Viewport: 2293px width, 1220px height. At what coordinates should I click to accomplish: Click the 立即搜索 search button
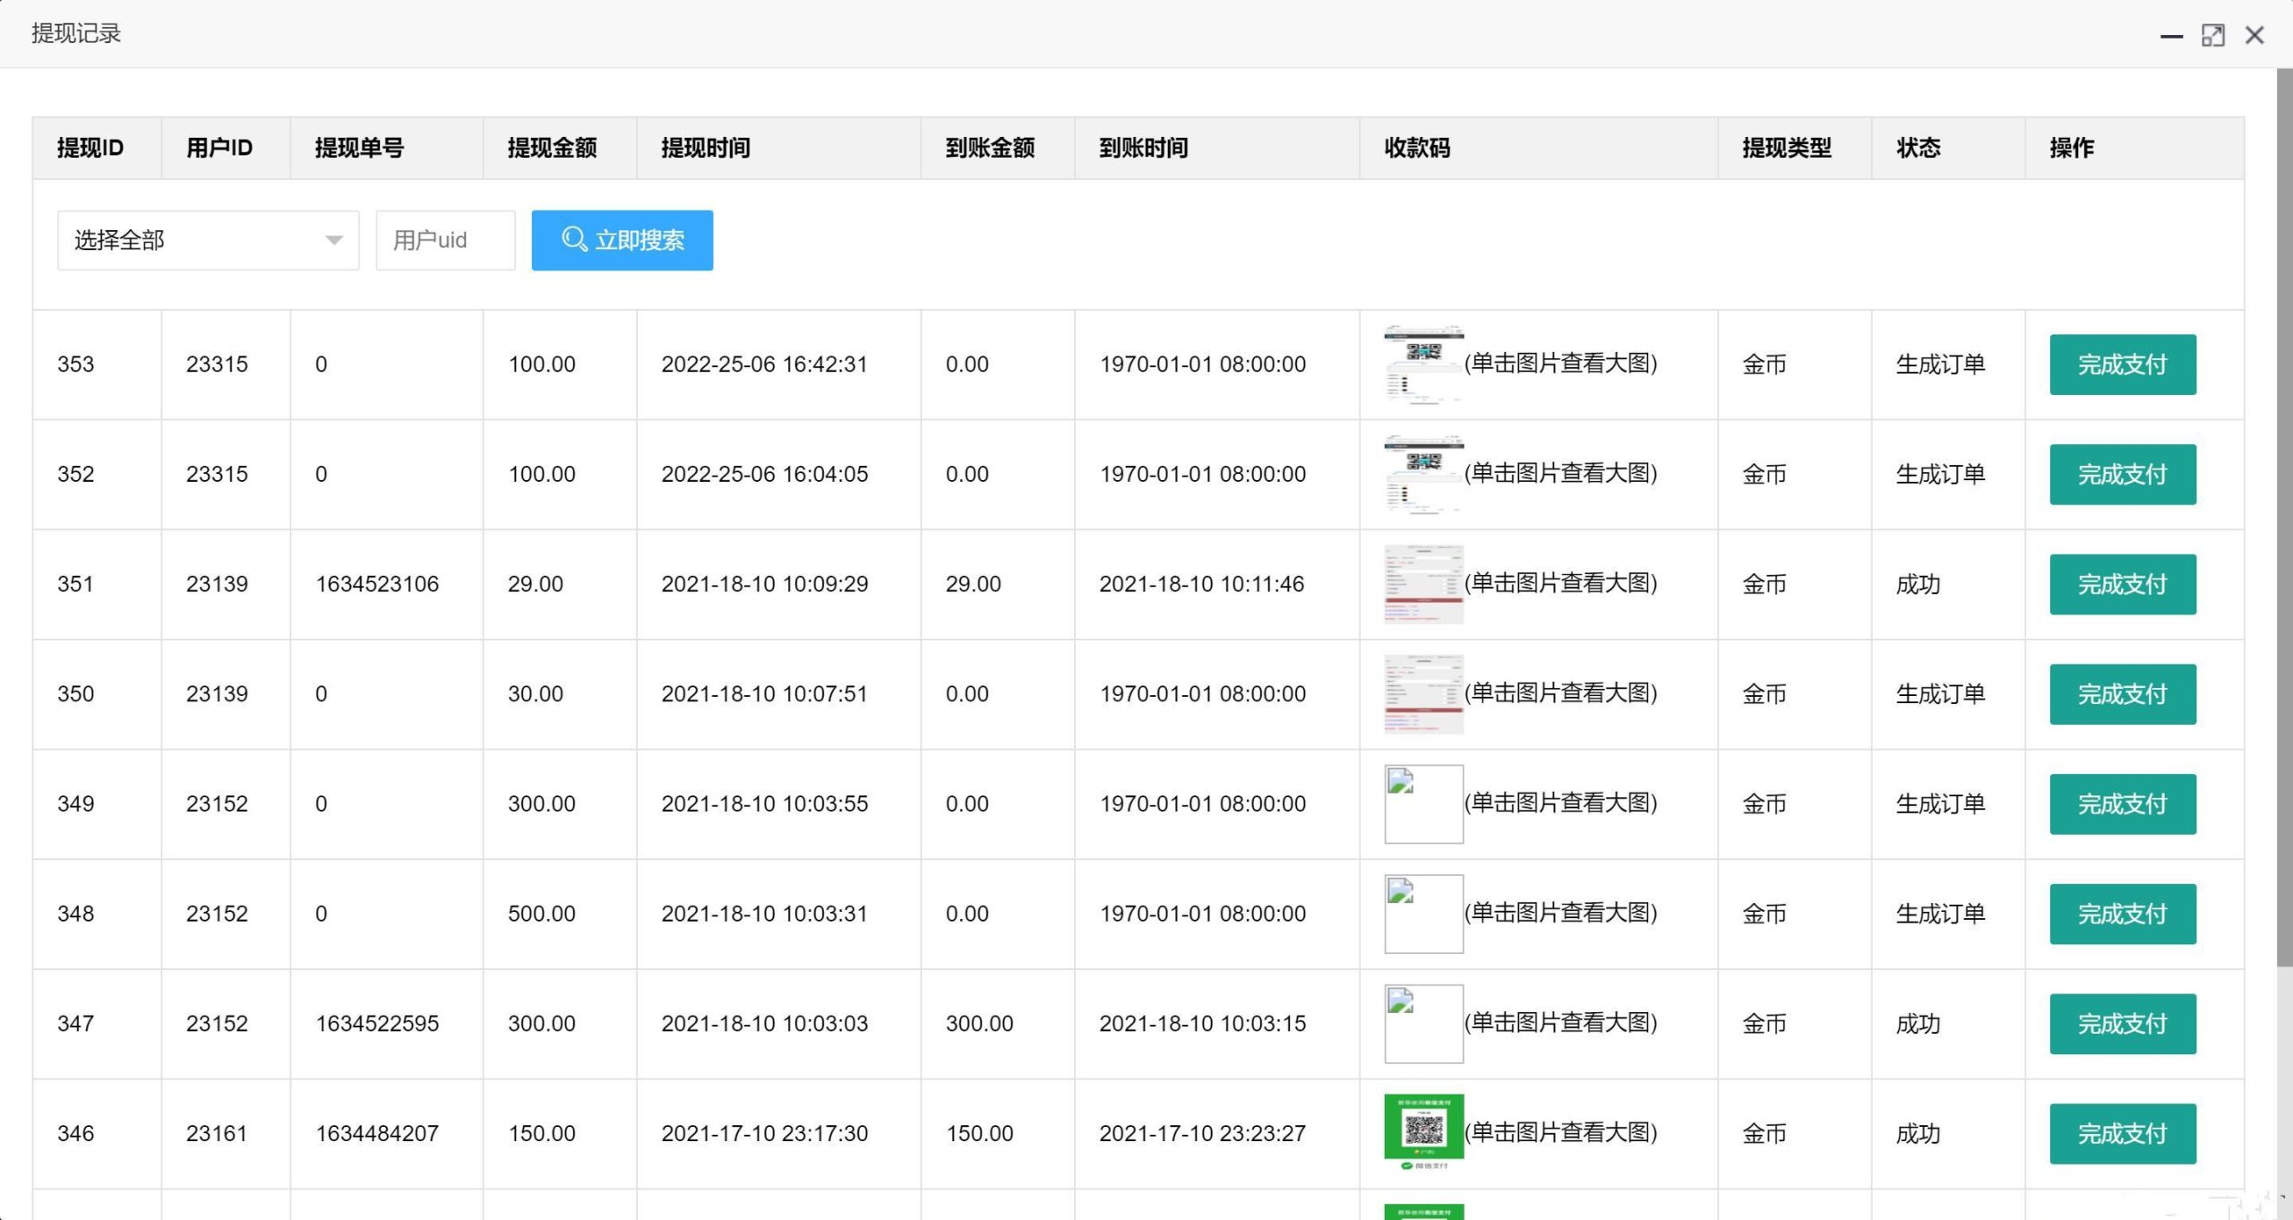pos(622,239)
